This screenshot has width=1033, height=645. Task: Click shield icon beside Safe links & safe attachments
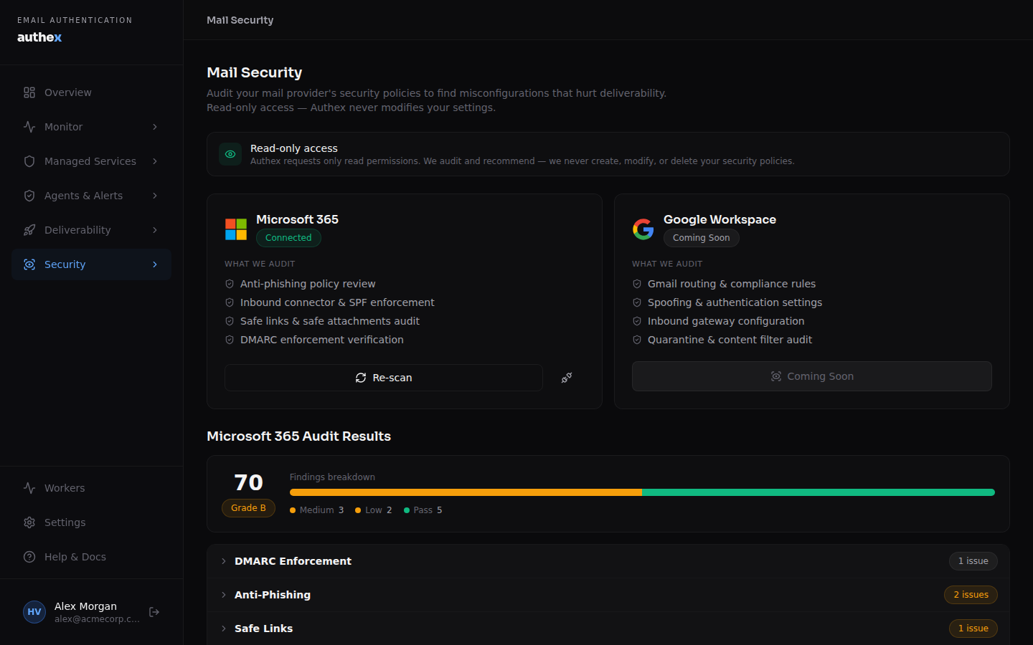pyautogui.click(x=230, y=321)
